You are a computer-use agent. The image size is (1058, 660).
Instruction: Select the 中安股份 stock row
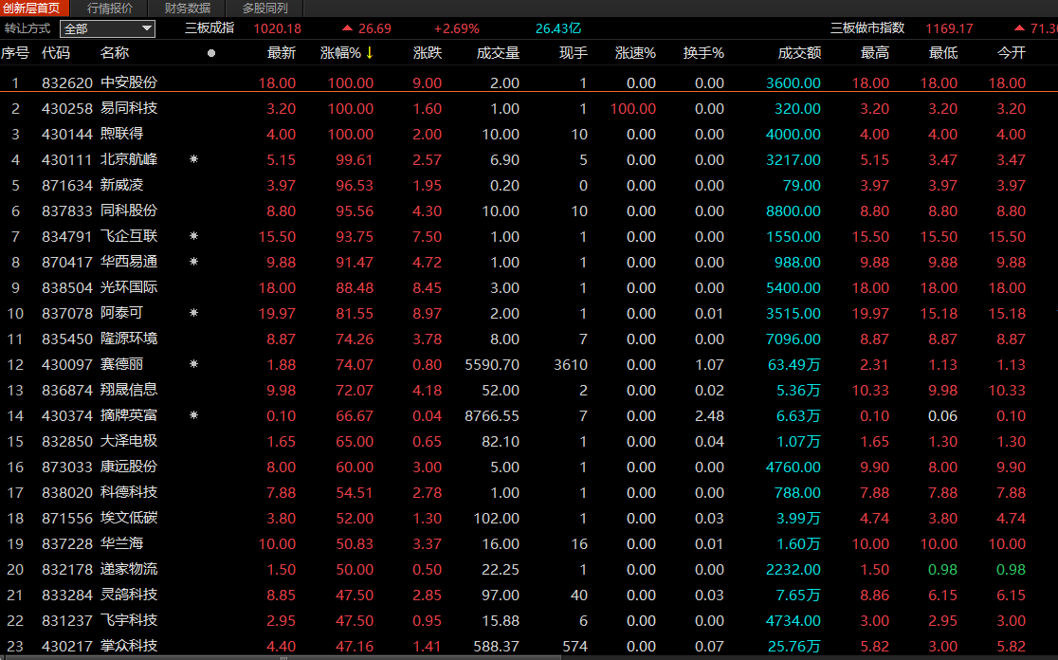[129, 83]
